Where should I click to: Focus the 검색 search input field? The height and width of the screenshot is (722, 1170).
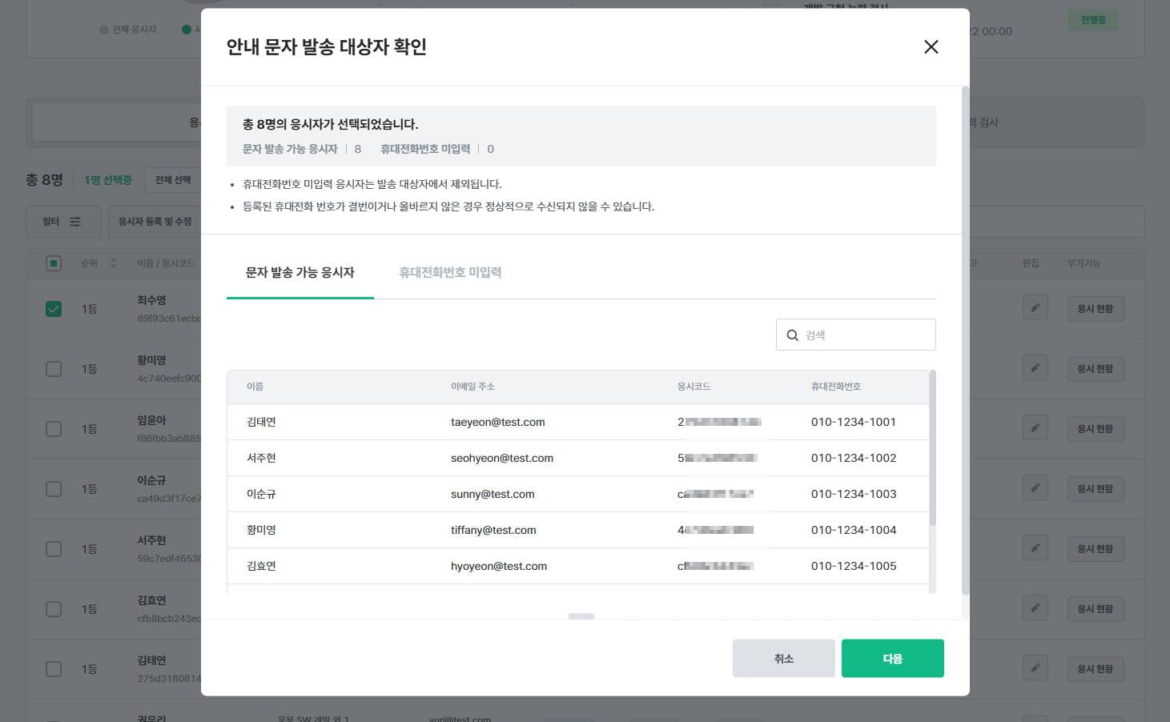pos(865,335)
